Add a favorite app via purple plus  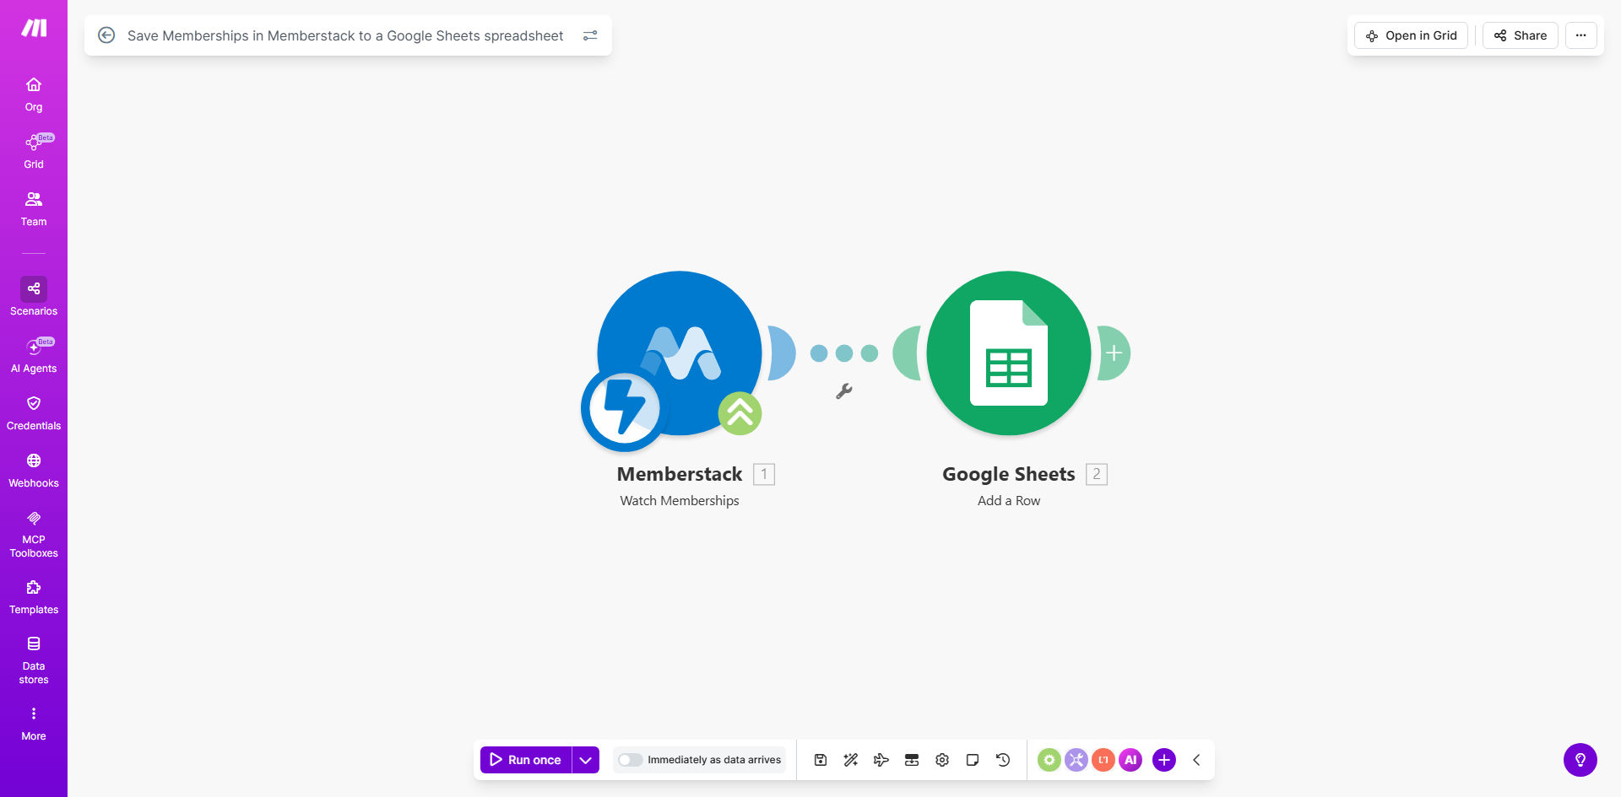pyautogui.click(x=1164, y=760)
